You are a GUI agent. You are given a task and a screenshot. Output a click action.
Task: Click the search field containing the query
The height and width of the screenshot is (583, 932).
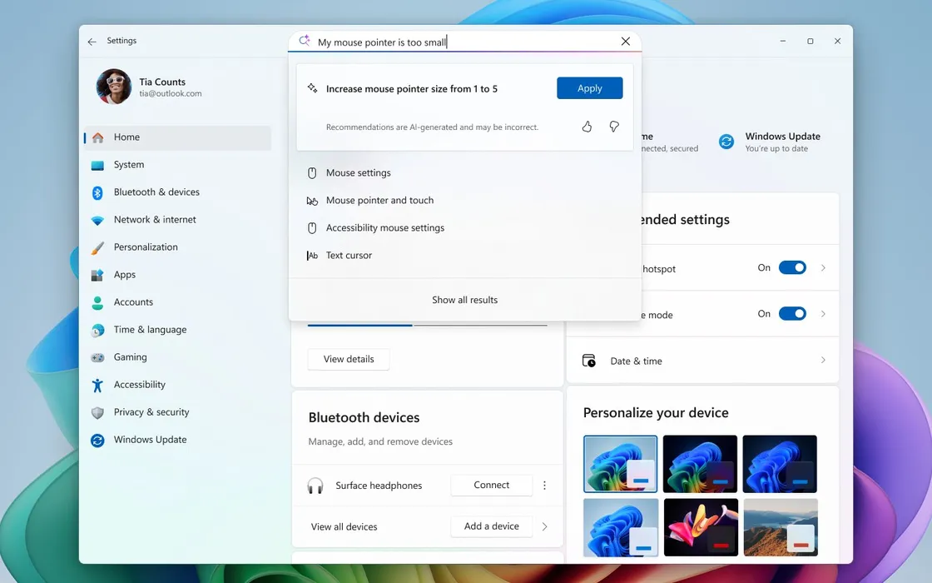click(465, 42)
